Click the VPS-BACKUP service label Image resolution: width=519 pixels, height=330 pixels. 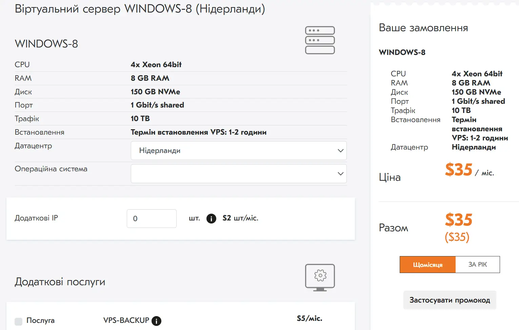point(126,321)
